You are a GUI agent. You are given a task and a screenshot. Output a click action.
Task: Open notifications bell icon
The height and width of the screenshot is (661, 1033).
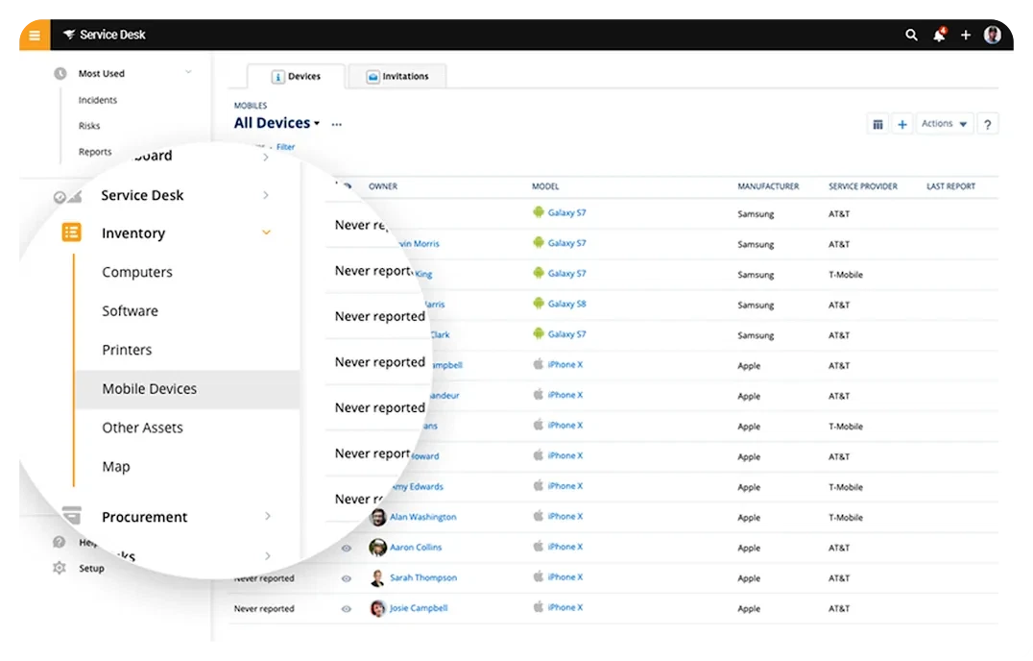point(940,35)
